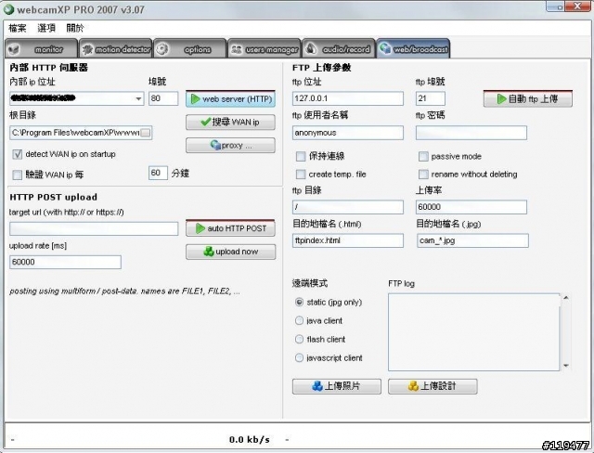Click the cam_*.jpg filename field

tap(472, 240)
